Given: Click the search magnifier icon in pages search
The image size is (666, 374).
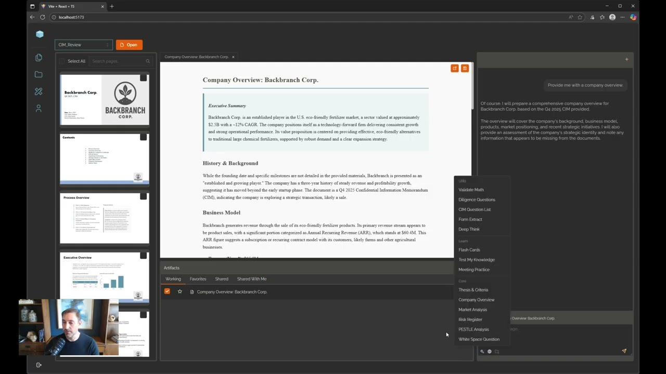Looking at the screenshot, I should (148, 61).
